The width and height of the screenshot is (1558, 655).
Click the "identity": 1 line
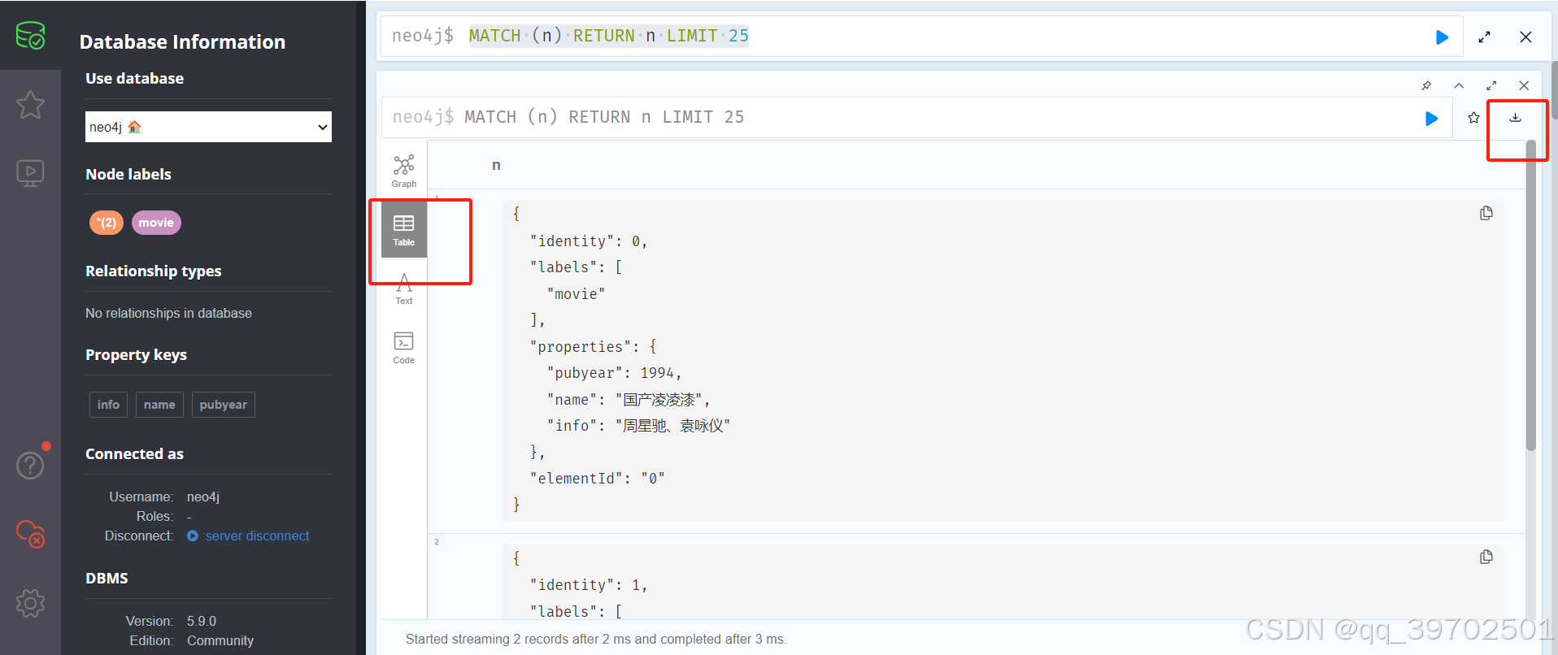pyautogui.click(x=588, y=585)
